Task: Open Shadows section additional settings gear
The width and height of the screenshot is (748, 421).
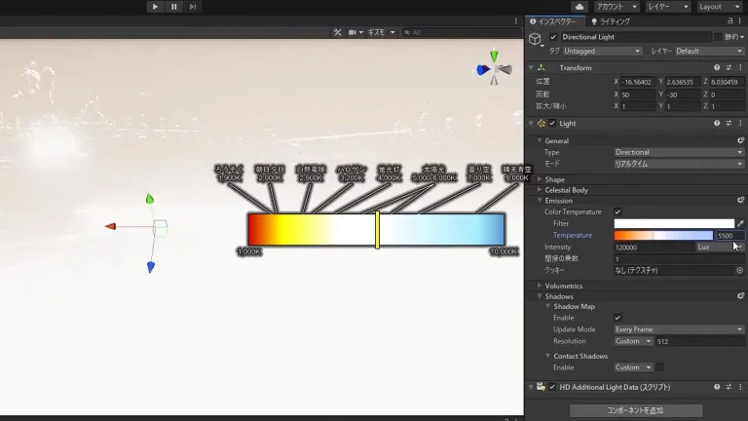Action: pyautogui.click(x=740, y=296)
